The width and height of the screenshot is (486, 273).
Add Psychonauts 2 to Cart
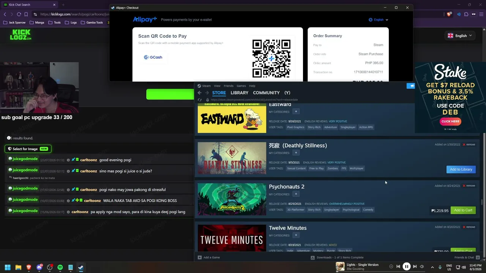pos(463,210)
